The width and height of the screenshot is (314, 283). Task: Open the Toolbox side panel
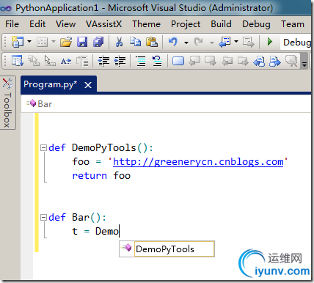click(x=8, y=103)
